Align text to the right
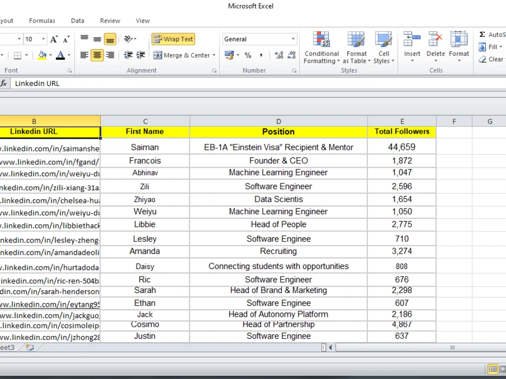The height and width of the screenshot is (379, 506). (110, 55)
